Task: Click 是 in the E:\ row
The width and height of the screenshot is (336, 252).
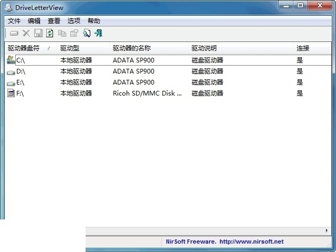Action: point(300,82)
